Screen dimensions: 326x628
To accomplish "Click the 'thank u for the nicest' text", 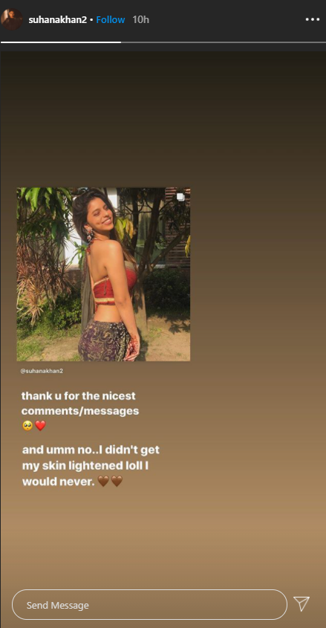I will click(79, 396).
